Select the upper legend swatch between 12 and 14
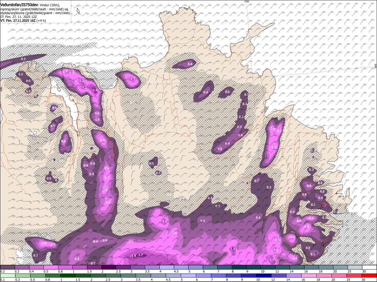The height and width of the screenshot is (282, 377). point(283,267)
